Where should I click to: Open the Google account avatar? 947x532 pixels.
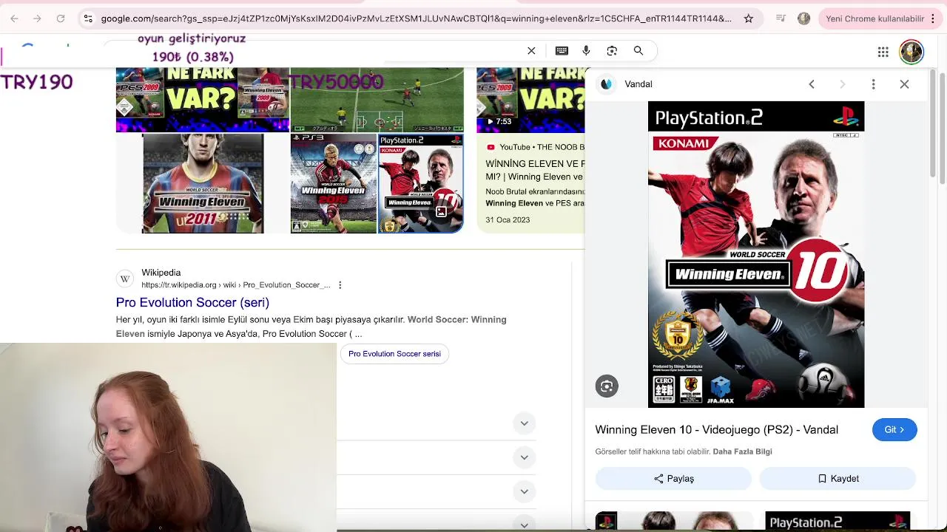coord(911,52)
